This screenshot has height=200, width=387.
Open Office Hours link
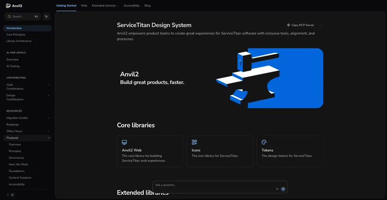(x=15, y=131)
